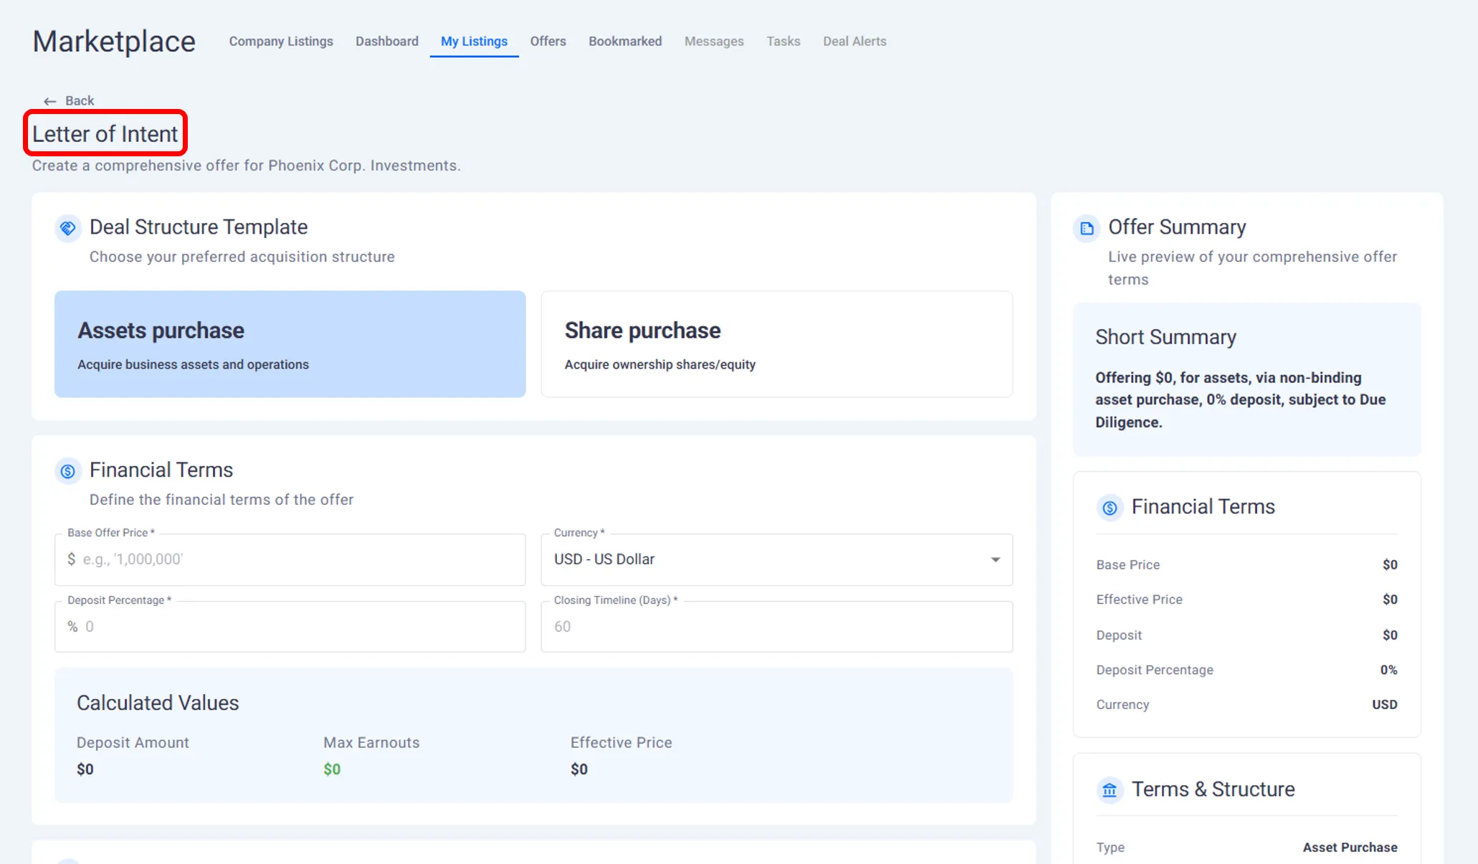Click the Back link

point(80,101)
